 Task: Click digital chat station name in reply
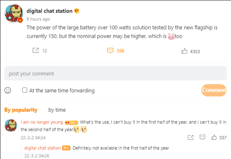[42, 148]
